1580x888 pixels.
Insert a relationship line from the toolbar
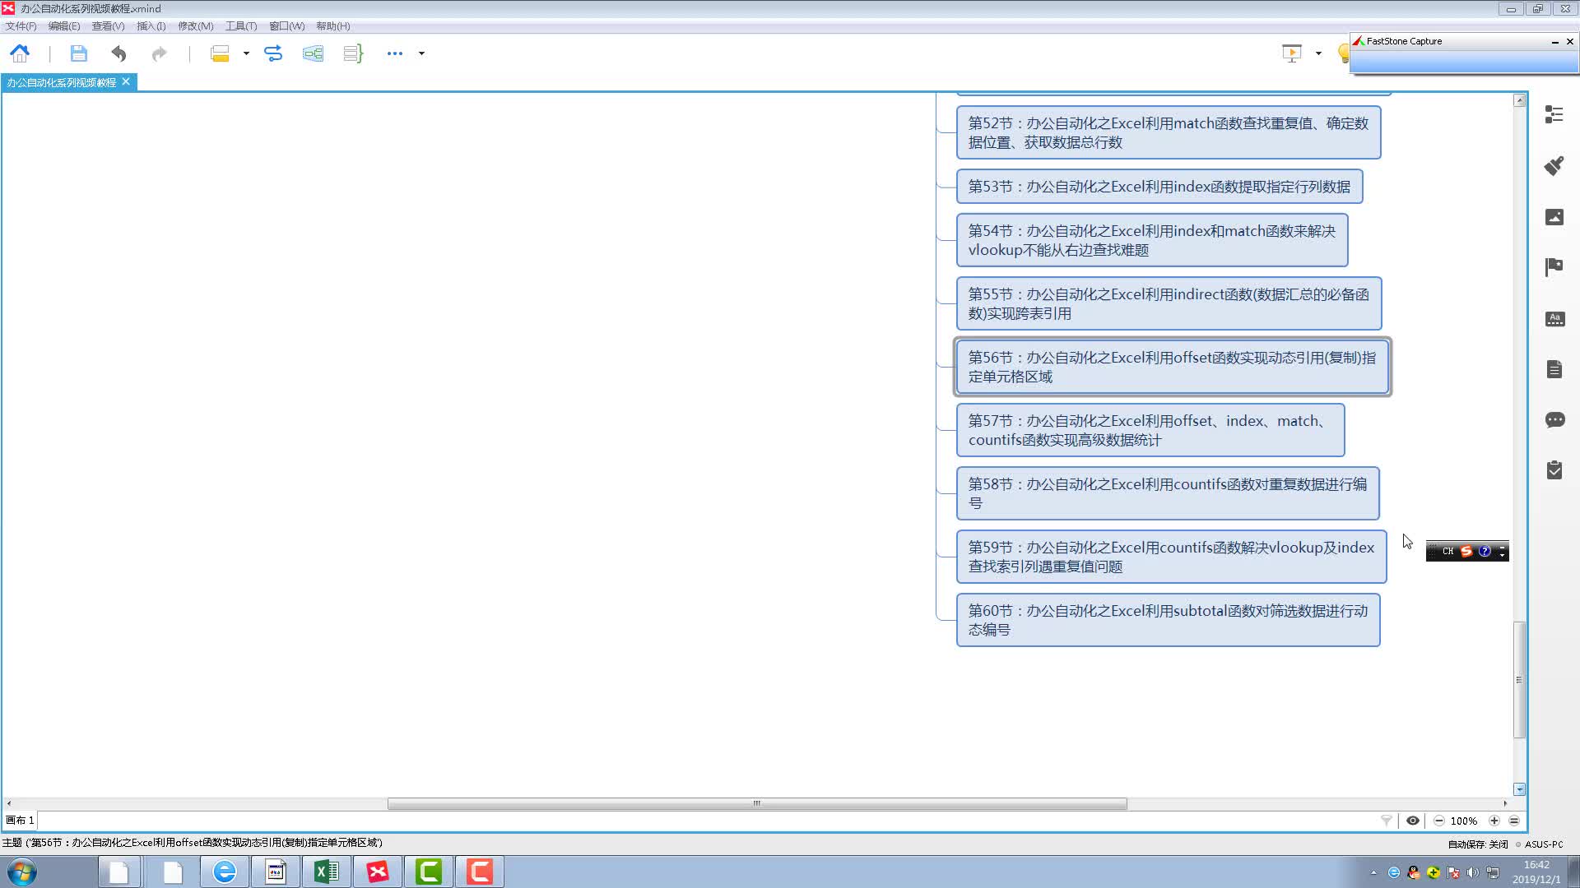[x=273, y=53]
